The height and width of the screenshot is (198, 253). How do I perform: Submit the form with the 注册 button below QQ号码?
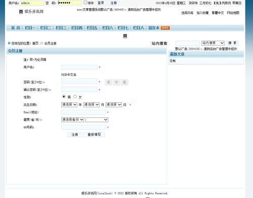pos(75,135)
